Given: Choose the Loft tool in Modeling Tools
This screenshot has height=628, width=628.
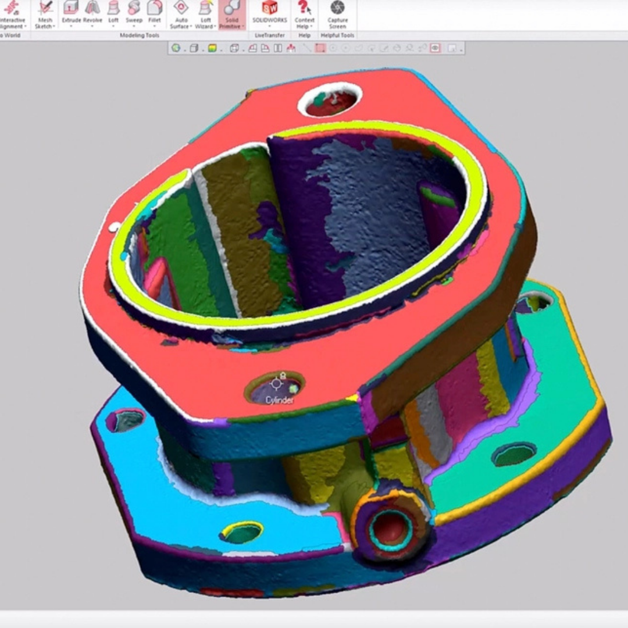Looking at the screenshot, I should (113, 10).
